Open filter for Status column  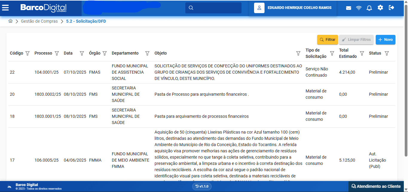coord(386,53)
